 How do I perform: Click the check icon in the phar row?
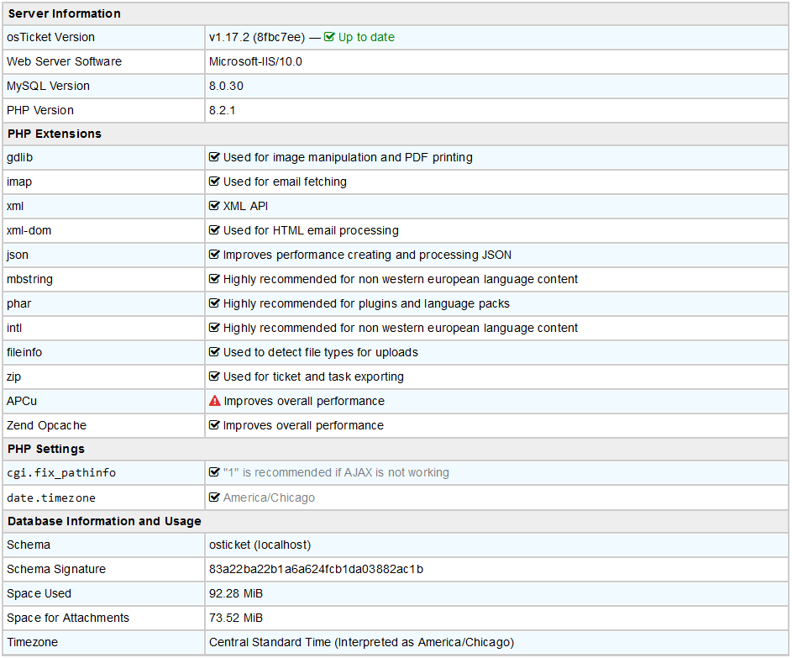click(x=214, y=303)
